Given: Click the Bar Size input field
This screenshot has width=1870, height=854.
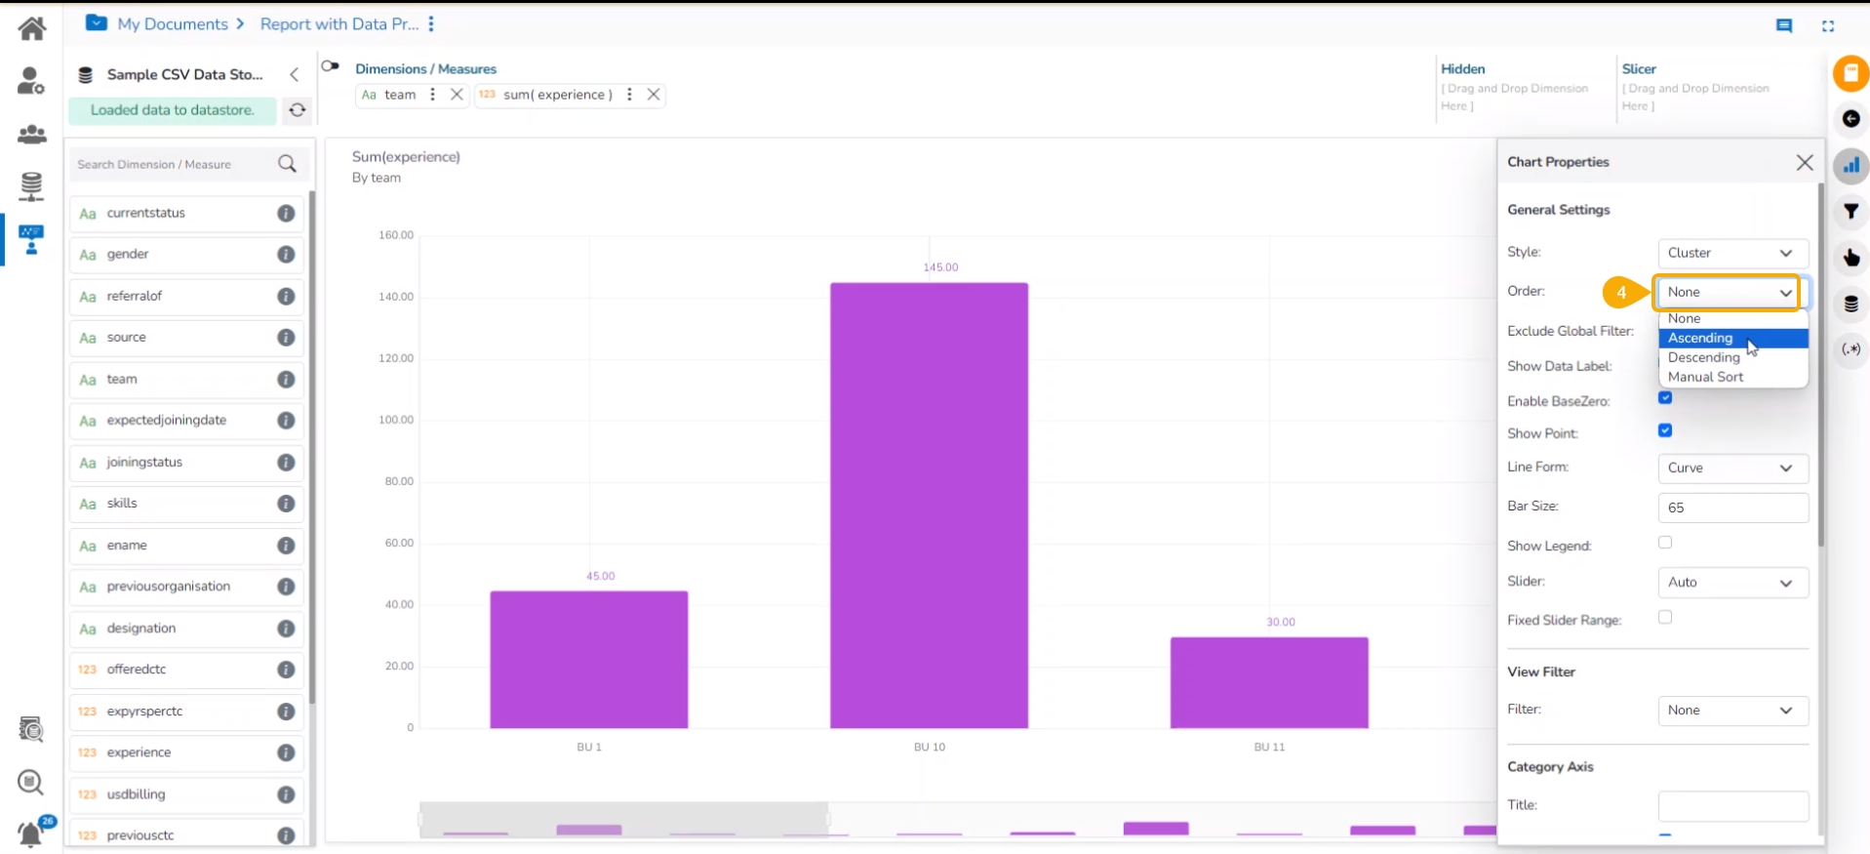Looking at the screenshot, I should [1732, 508].
